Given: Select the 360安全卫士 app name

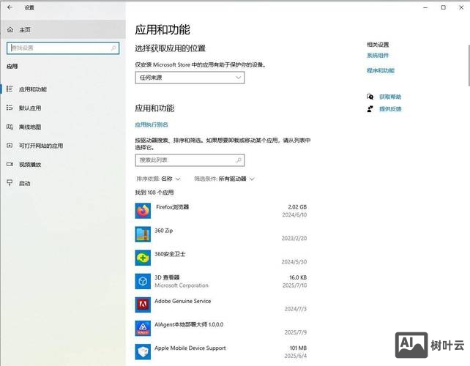Looking at the screenshot, I should coord(170,254).
